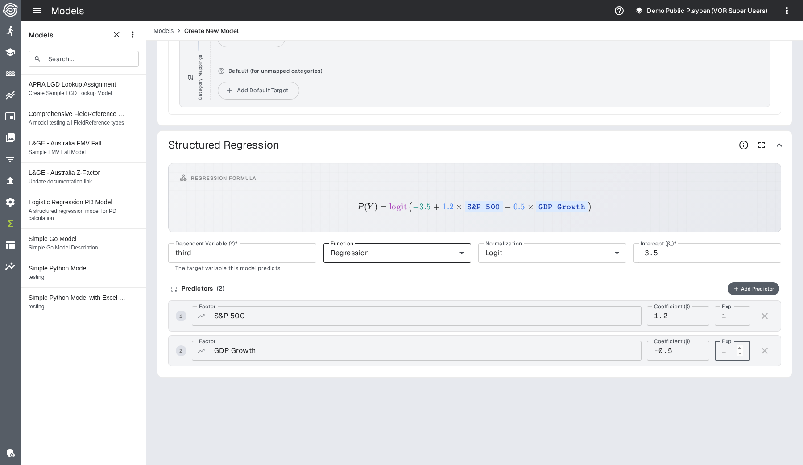803x465 pixels.
Task: Open the settings gear in sidebar
Action: tap(10, 202)
